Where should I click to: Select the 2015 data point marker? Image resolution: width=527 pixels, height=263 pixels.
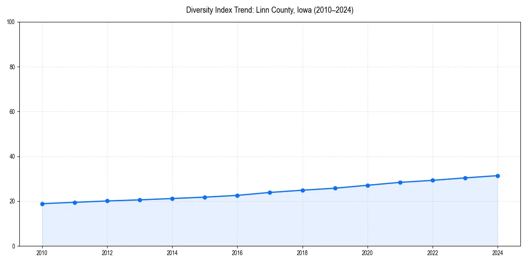[x=205, y=197]
